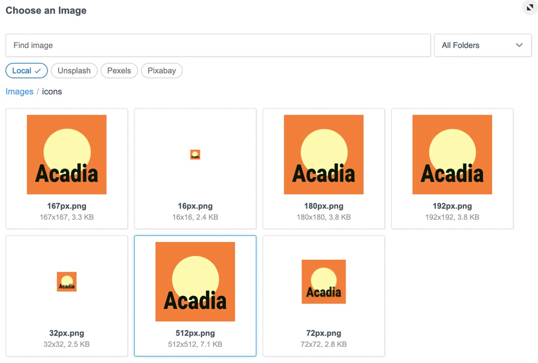Go to the Images breadcrumb link
Image resolution: width=538 pixels, height=363 pixels.
coord(19,92)
